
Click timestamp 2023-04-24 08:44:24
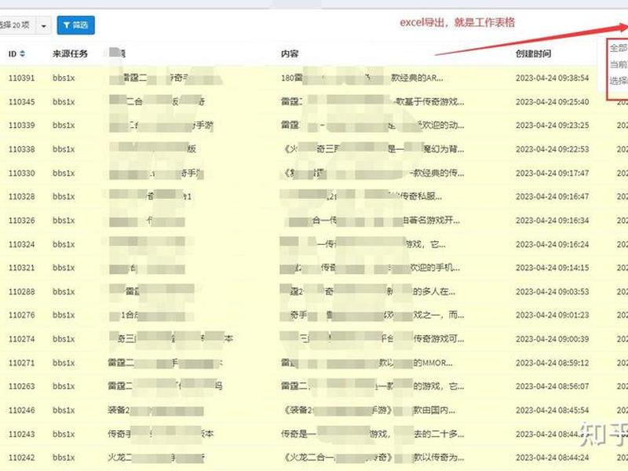553,458
